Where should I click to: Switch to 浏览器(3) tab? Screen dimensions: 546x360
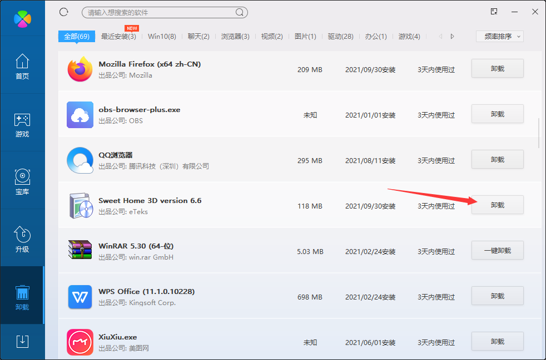coord(235,37)
